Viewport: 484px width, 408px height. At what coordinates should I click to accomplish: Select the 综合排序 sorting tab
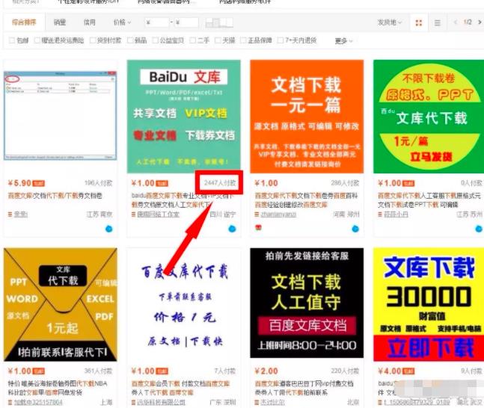23,23
